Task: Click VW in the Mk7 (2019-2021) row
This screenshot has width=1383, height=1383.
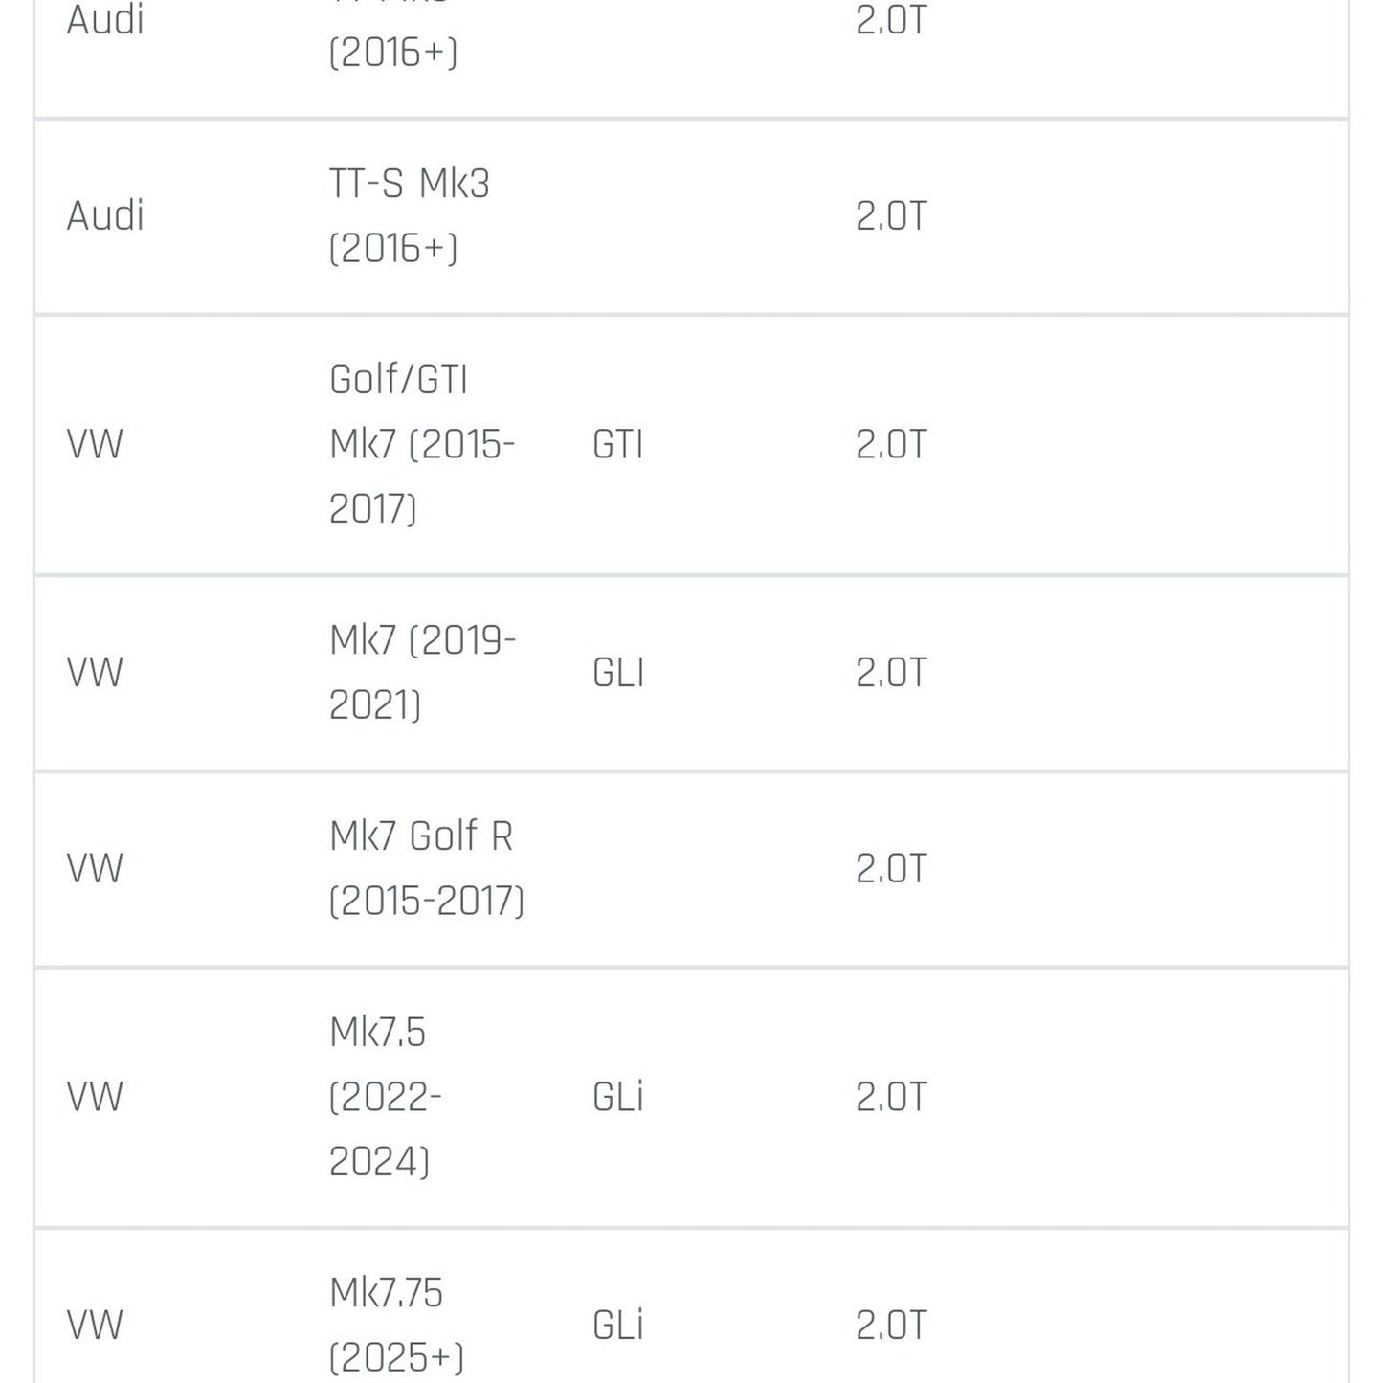Action: click(95, 672)
